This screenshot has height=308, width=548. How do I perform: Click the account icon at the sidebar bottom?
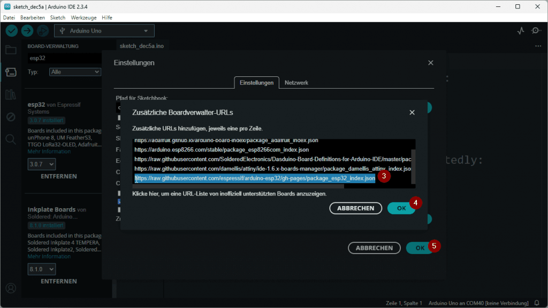tap(11, 288)
